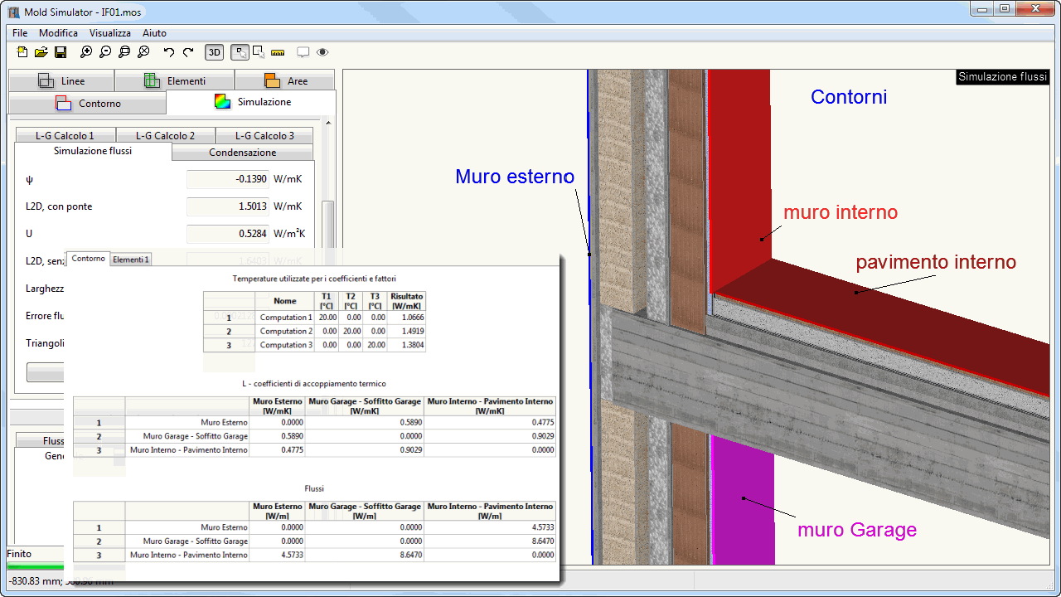
Task: Zoom to window magnifier icon
Action: pyautogui.click(x=124, y=52)
